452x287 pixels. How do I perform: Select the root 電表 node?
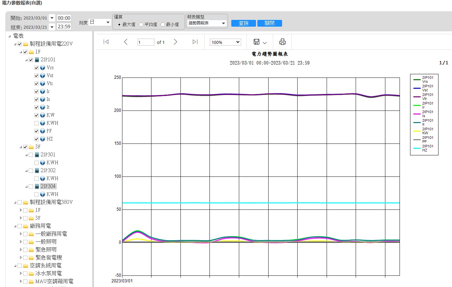pos(18,36)
